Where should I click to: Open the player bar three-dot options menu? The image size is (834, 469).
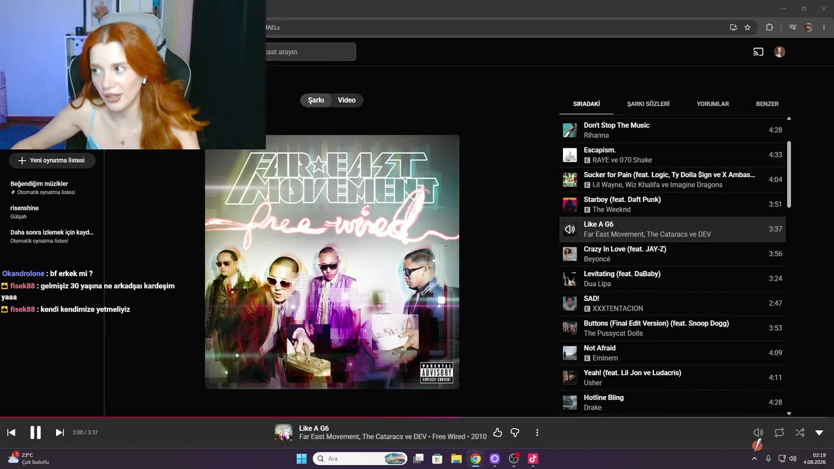pos(537,433)
